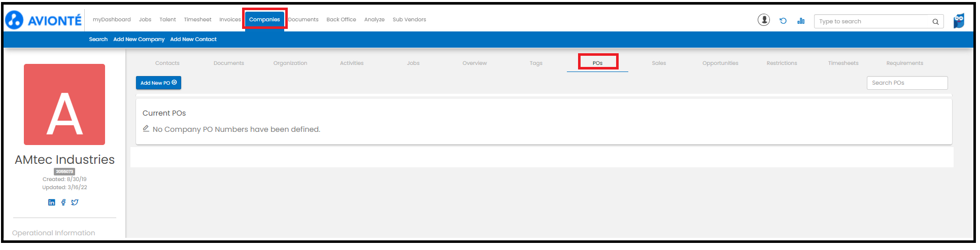Open the Sub Vendors menu
Image resolution: width=980 pixels, height=250 pixels.
(x=409, y=20)
